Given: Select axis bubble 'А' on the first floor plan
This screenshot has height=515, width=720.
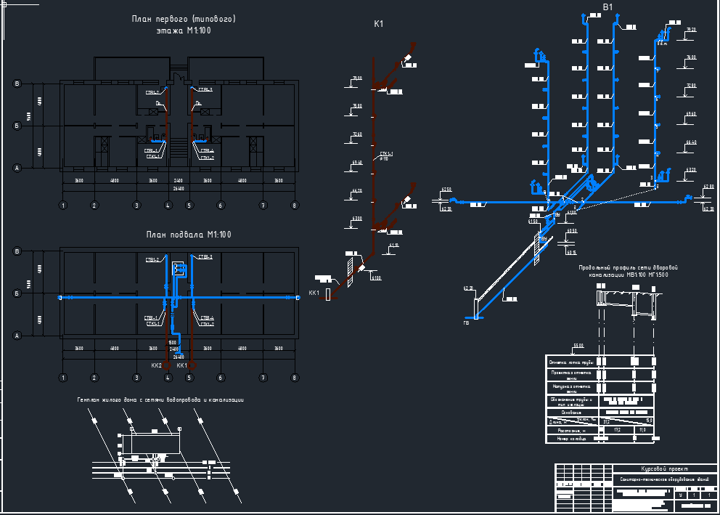Looking at the screenshot, I should tap(17, 168).
